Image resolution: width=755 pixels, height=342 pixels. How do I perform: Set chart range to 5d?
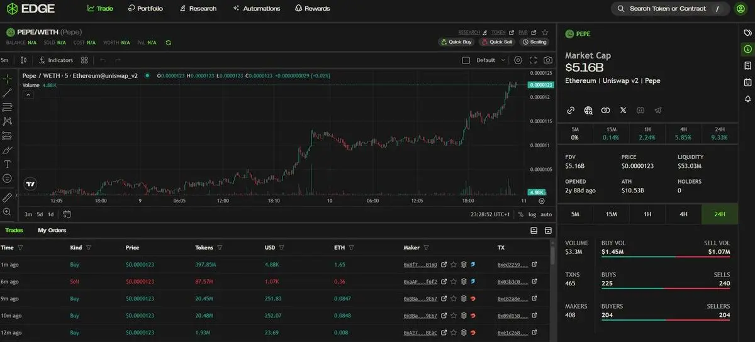pyautogui.click(x=40, y=214)
